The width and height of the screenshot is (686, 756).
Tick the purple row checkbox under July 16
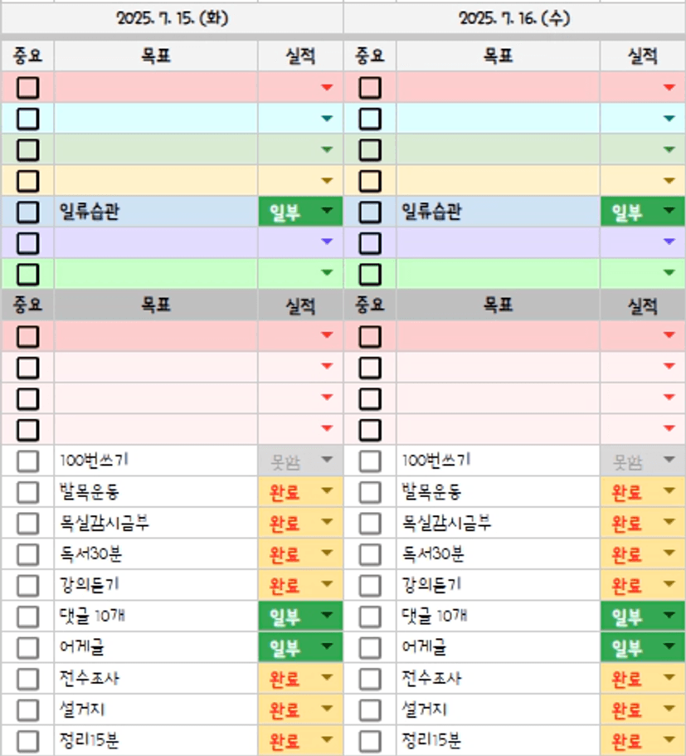370,243
